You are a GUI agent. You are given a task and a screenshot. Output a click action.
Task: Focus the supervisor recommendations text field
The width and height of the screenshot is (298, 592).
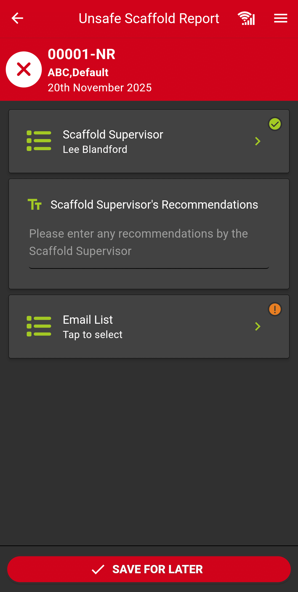tap(149, 243)
